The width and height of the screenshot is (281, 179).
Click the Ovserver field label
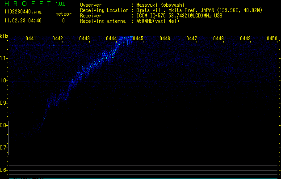91,5
